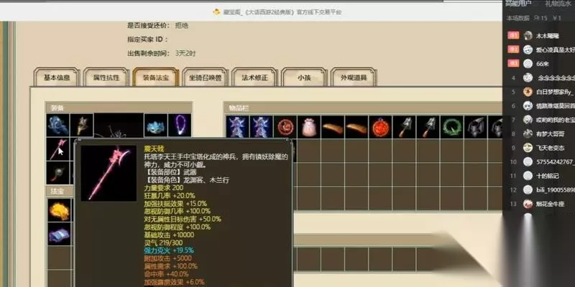Click the first grey armor piece item
Viewport: 575px width, 287px height.
click(x=476, y=127)
